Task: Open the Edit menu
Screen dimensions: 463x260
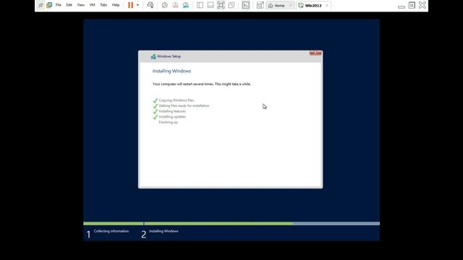Action: pyautogui.click(x=69, y=5)
